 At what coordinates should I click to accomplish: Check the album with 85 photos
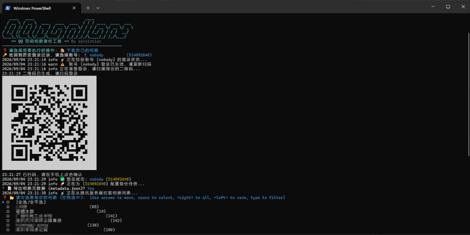point(8,207)
